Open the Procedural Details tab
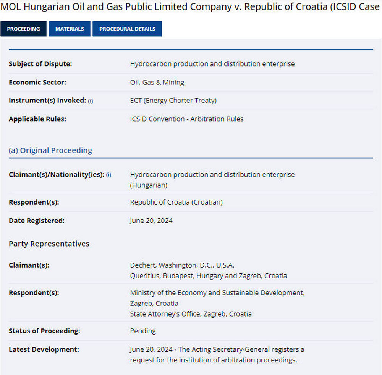This screenshot has height=375, width=382. pyautogui.click(x=127, y=29)
